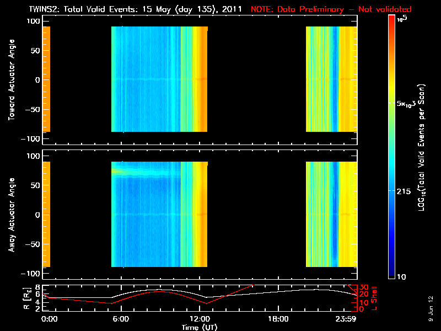The image size is (441, 331).
Task: Click the 'Time (UT)' axis title
Action: 200,327
